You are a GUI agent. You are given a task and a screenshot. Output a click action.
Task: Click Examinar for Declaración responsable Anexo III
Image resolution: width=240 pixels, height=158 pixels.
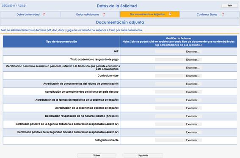coord(193,116)
